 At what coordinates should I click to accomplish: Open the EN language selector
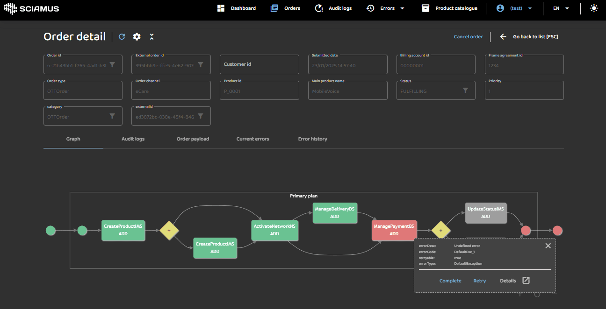pyautogui.click(x=561, y=8)
